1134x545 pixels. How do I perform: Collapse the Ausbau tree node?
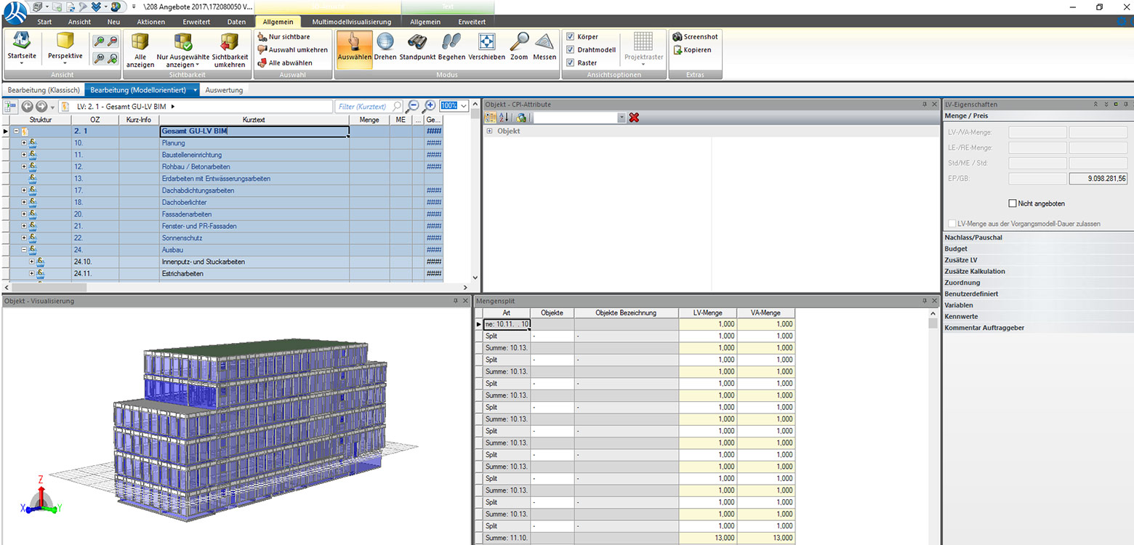pos(23,250)
